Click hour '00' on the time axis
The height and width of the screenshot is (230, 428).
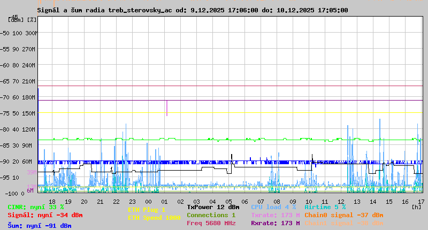pos(148,202)
